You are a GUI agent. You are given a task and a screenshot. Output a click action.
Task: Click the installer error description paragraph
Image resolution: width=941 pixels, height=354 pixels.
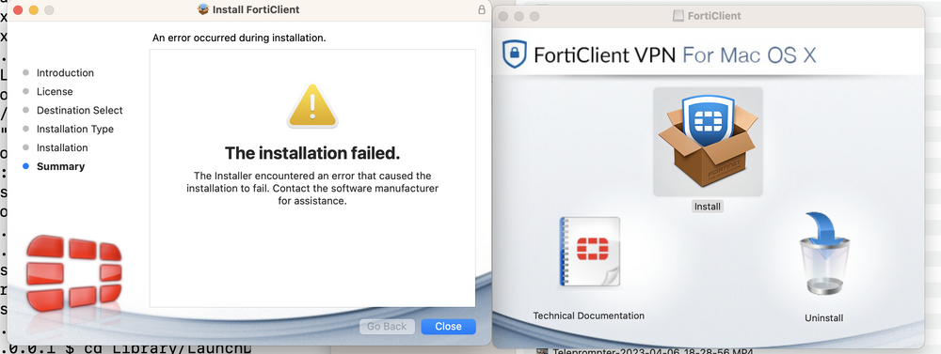[x=312, y=188]
